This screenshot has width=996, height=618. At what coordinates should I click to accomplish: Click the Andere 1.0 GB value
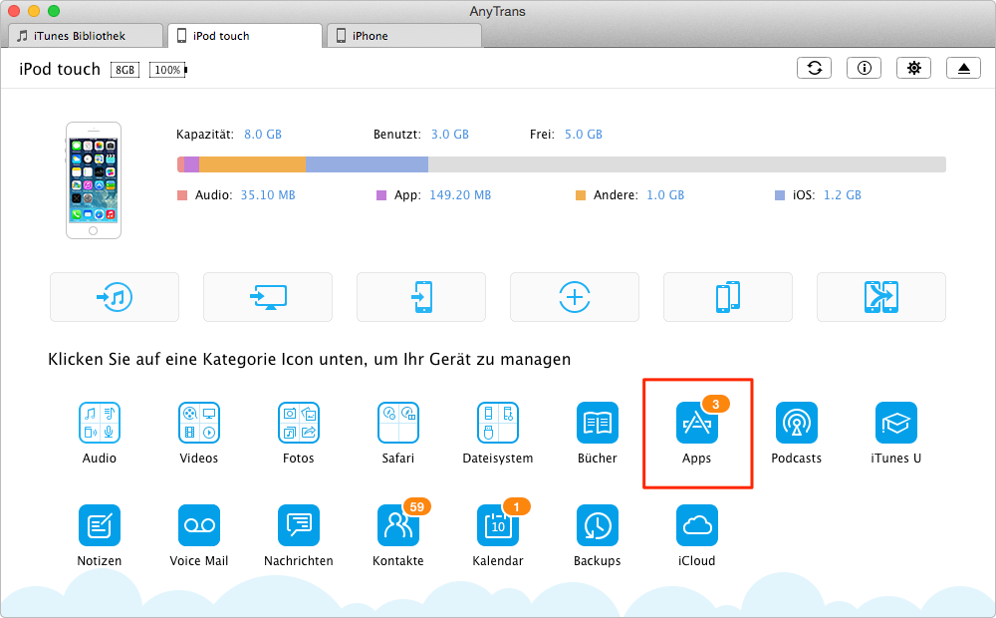coord(665,195)
